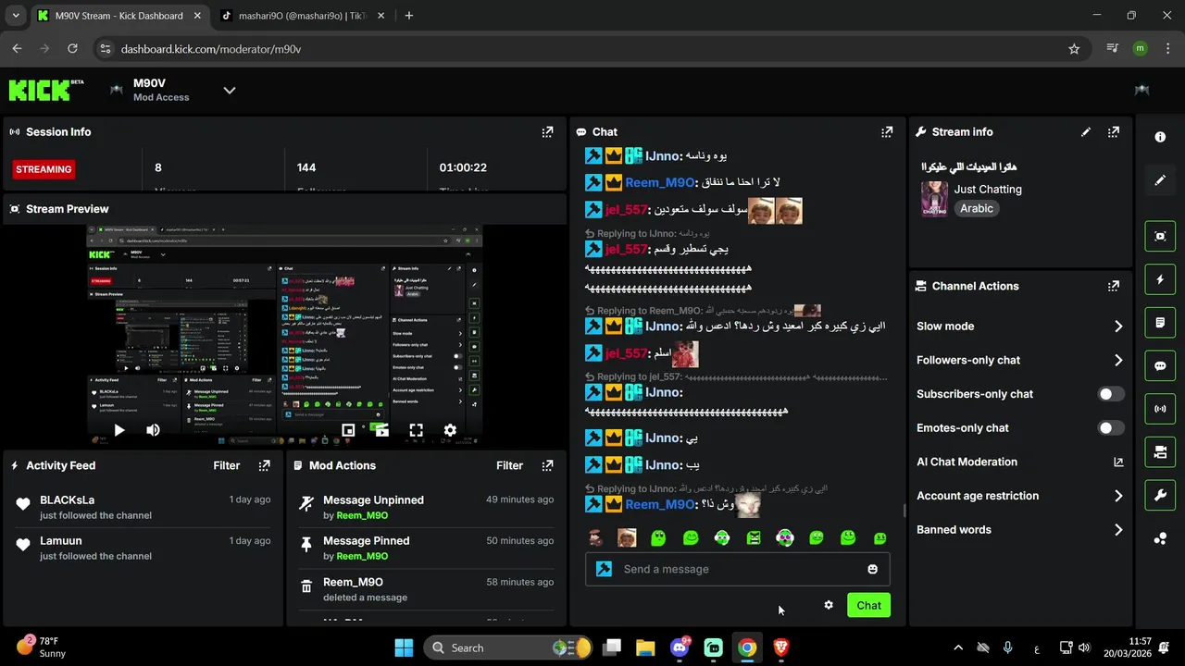
Task: Toggle Stream info widget (wrench) in sidebar
Action: pyautogui.click(x=1160, y=495)
